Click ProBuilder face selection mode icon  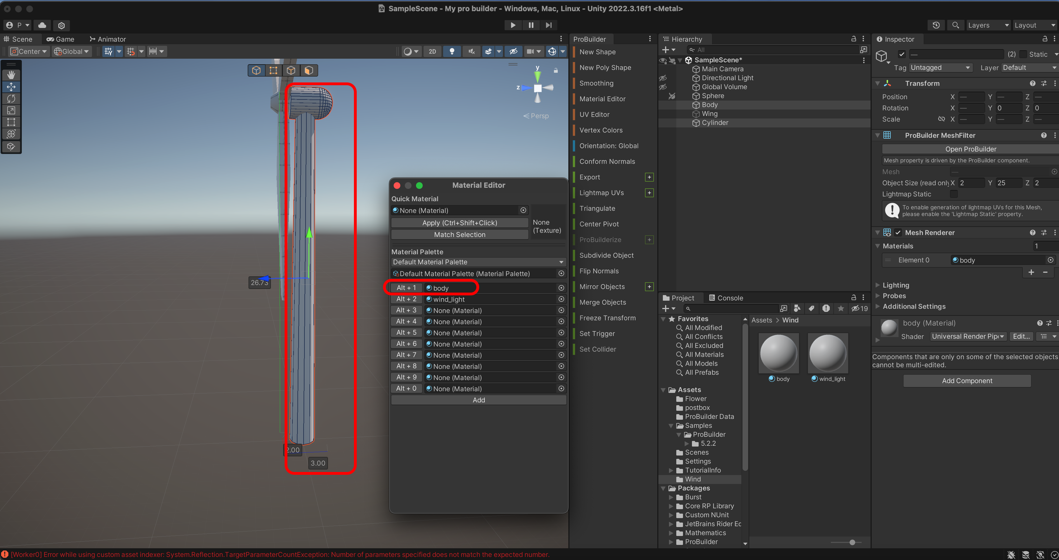point(309,70)
